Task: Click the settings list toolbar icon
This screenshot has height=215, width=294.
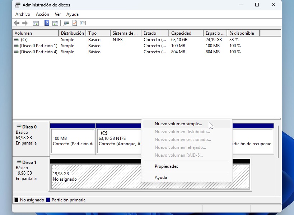Action: 83,23
